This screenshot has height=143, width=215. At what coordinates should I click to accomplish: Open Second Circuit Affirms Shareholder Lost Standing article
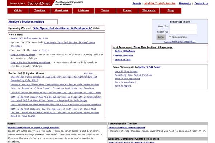coord(54,87)
